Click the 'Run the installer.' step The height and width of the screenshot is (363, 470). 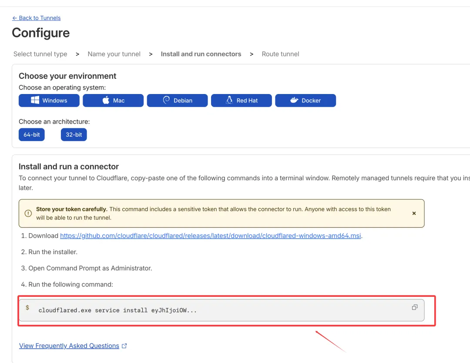coord(53,252)
